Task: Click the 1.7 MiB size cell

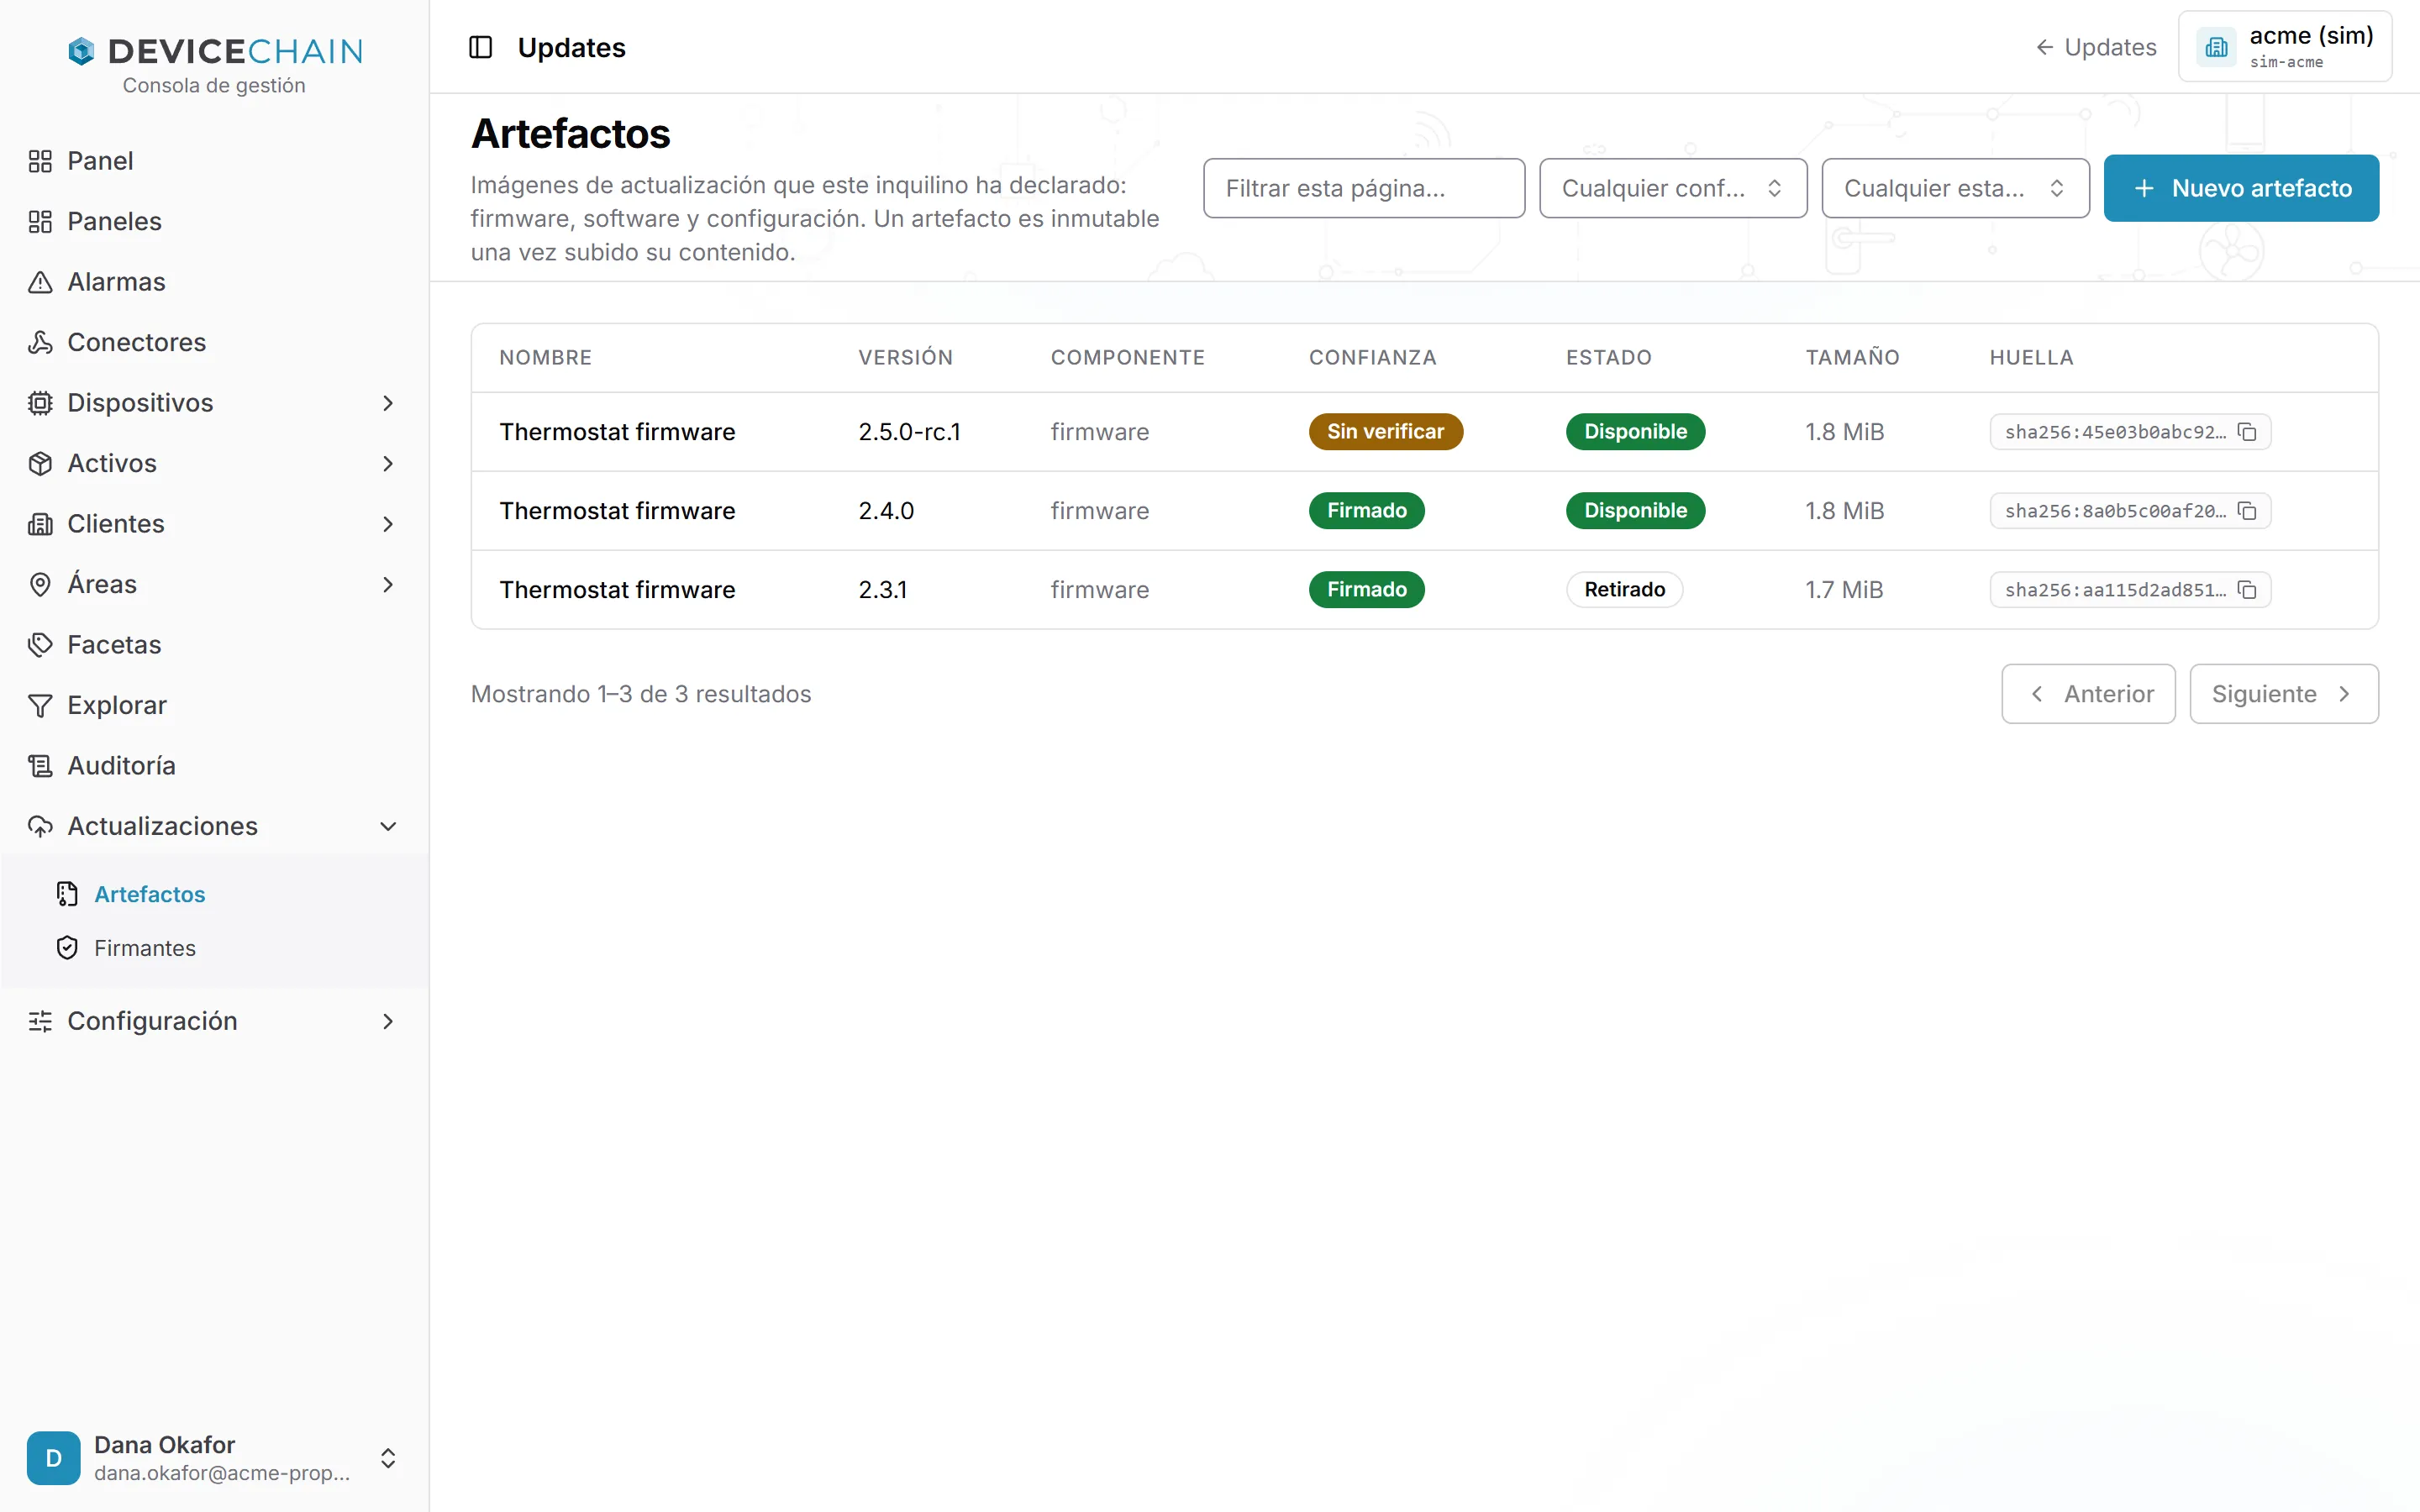Action: [x=1844, y=590]
